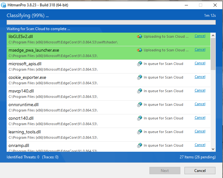223x178 pixels.
Task: Click 'Uploading to Scan Cloud' status for libGLESv2.dll
Action: pyautogui.click(x=166, y=36)
